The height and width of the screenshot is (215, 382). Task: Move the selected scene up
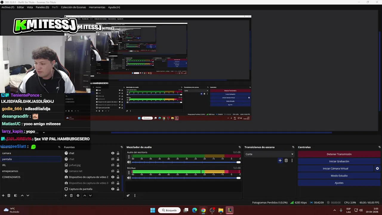(x=22, y=196)
